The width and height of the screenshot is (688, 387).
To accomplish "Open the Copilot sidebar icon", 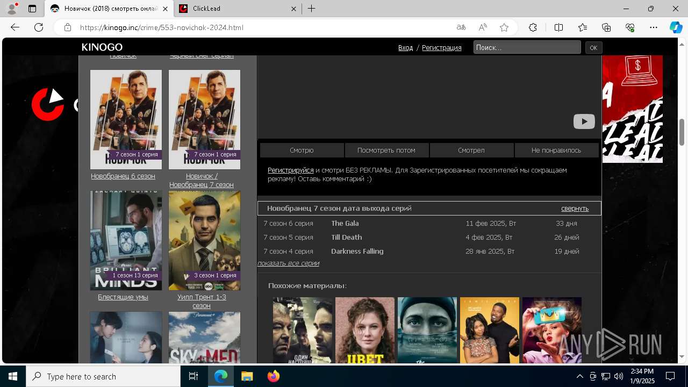I will click(676, 27).
